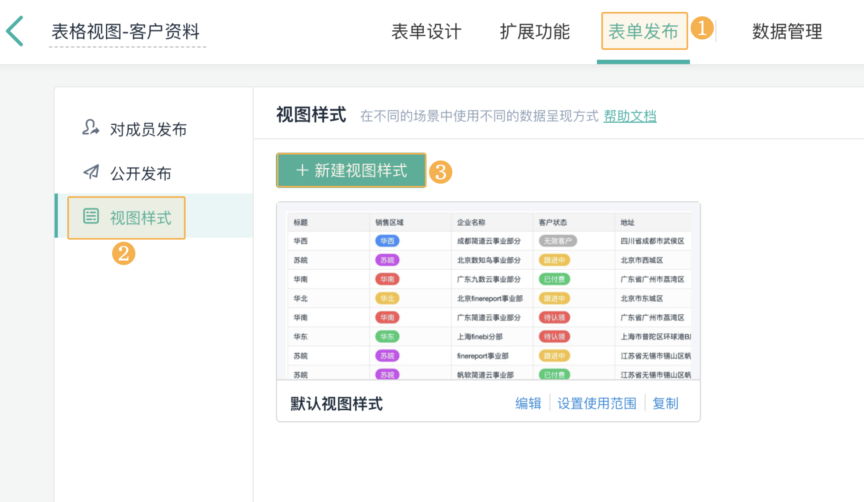The image size is (864, 502).
Task: Click the 默认视图样式 title text
Action: [336, 404]
